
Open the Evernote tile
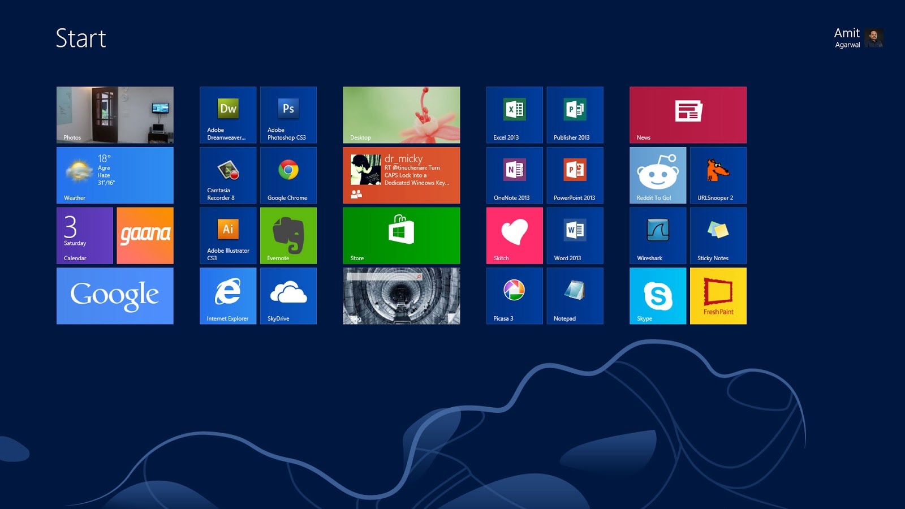288,235
